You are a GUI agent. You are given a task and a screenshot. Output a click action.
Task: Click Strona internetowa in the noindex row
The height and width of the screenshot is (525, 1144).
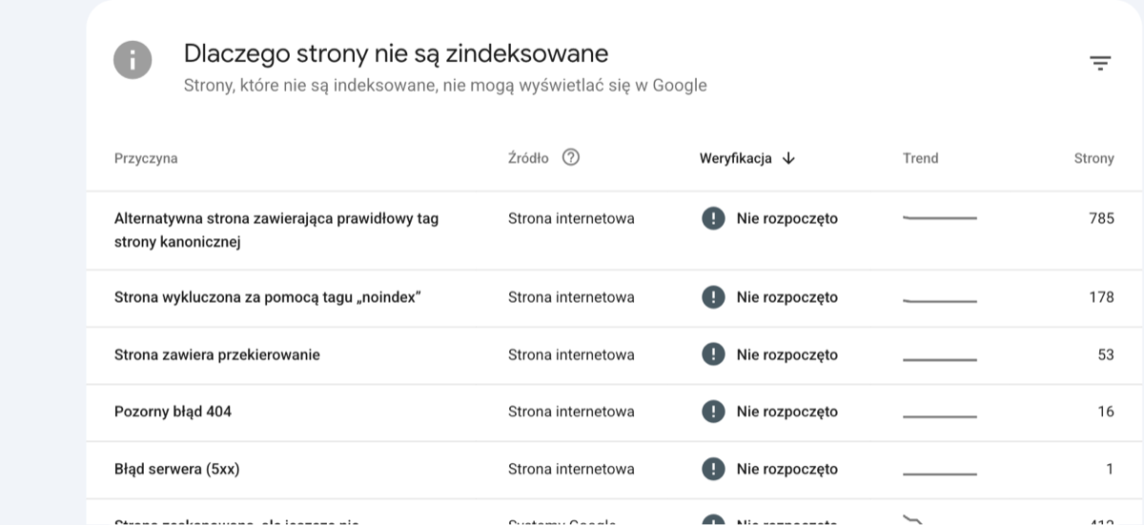coord(571,297)
